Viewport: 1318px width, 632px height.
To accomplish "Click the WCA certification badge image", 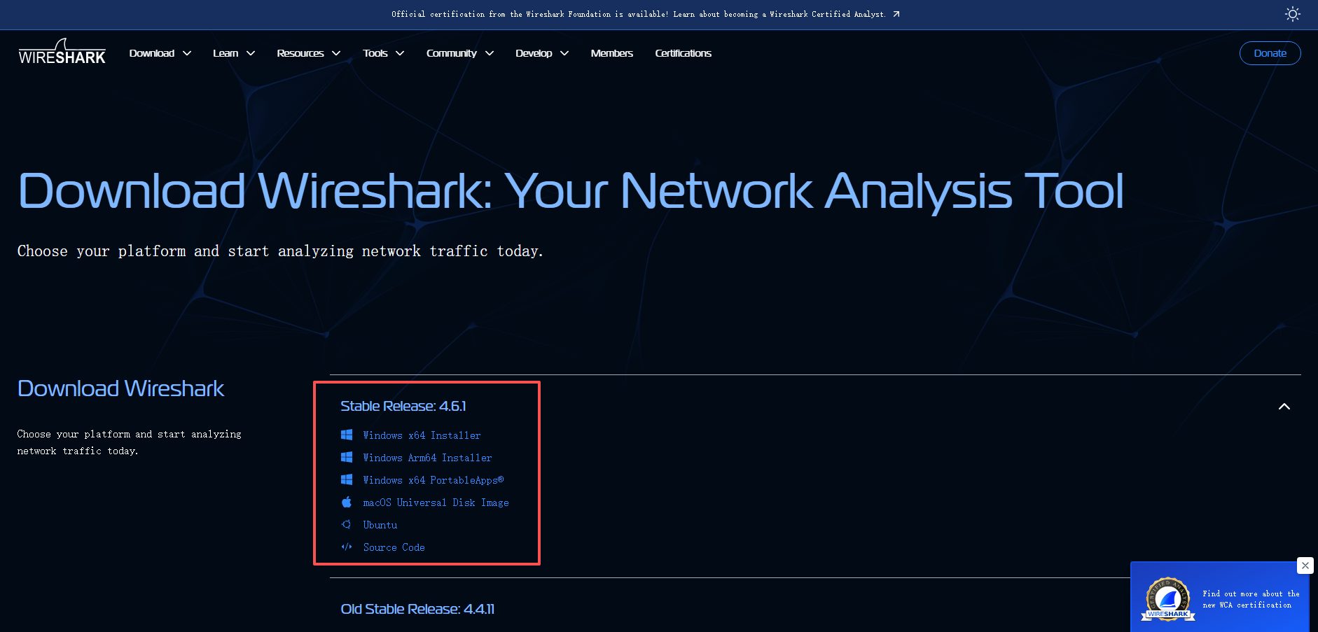I will tap(1167, 599).
